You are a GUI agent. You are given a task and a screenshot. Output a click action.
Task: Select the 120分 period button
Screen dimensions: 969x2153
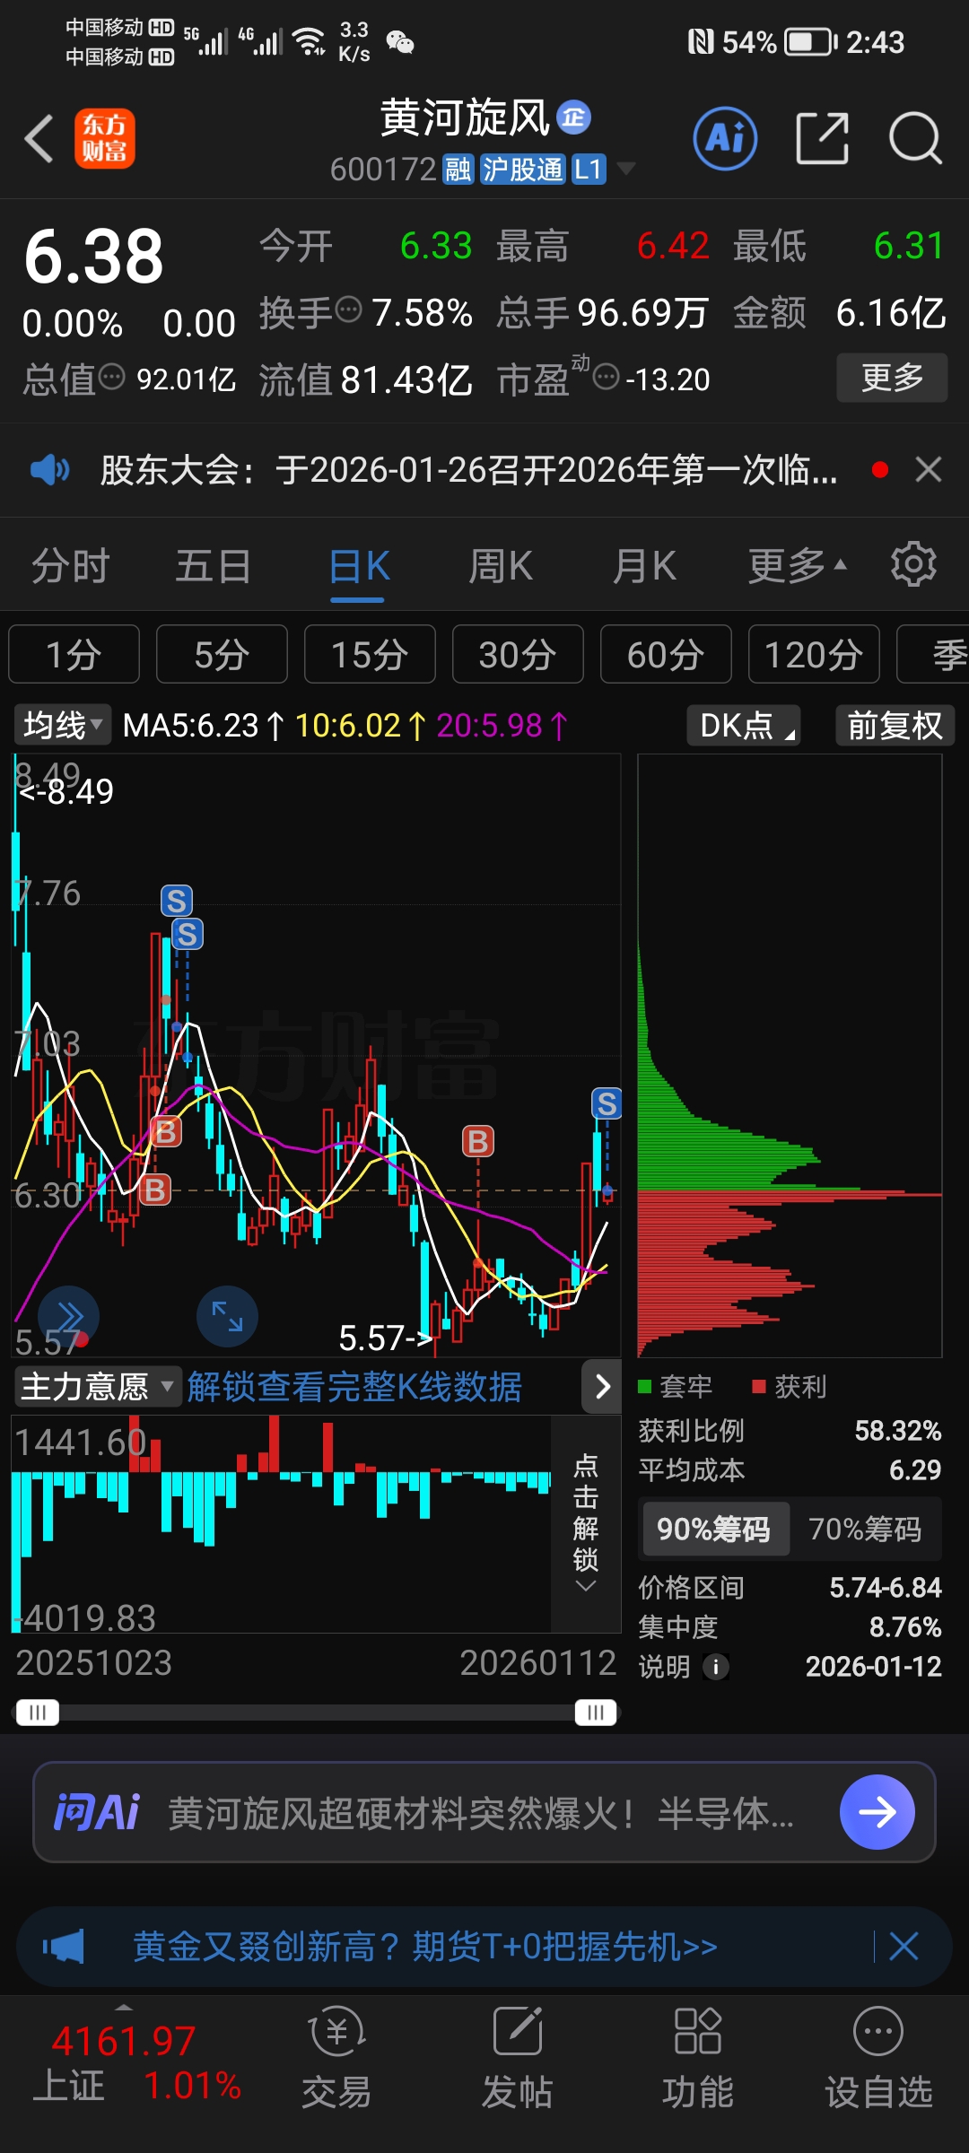point(814,654)
